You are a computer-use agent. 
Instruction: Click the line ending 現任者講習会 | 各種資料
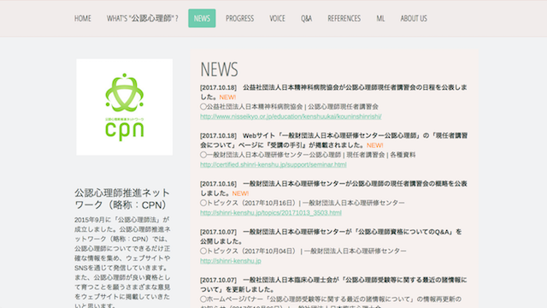point(308,155)
